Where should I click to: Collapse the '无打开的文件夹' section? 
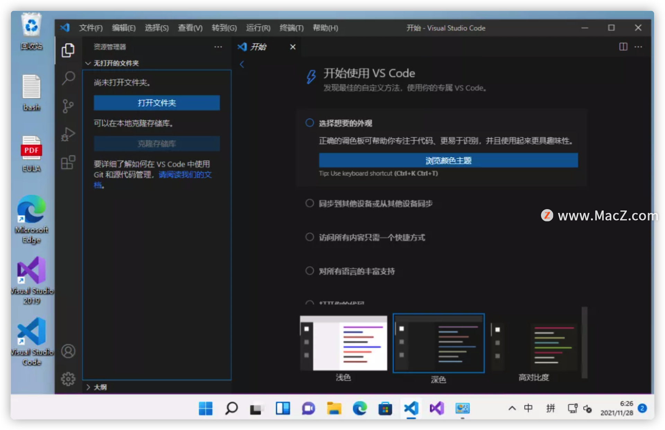(157, 63)
